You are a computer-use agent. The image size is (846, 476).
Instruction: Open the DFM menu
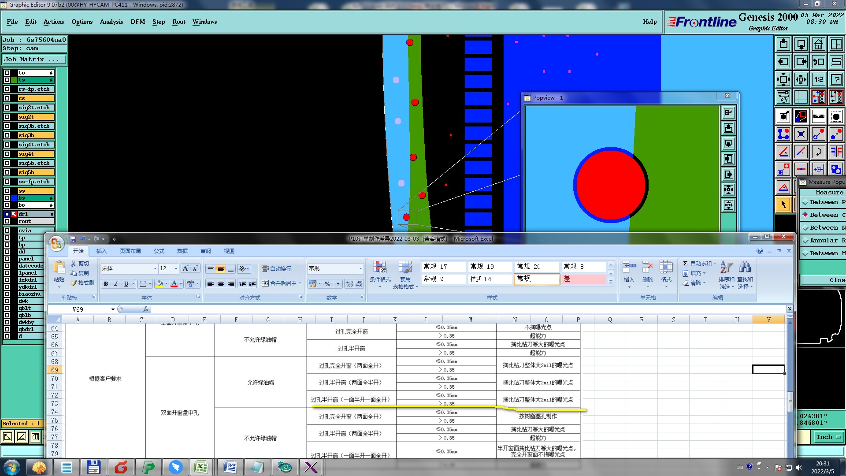tap(137, 22)
